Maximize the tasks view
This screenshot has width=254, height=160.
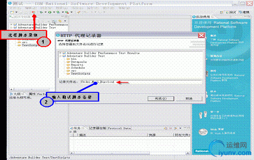point(188,128)
